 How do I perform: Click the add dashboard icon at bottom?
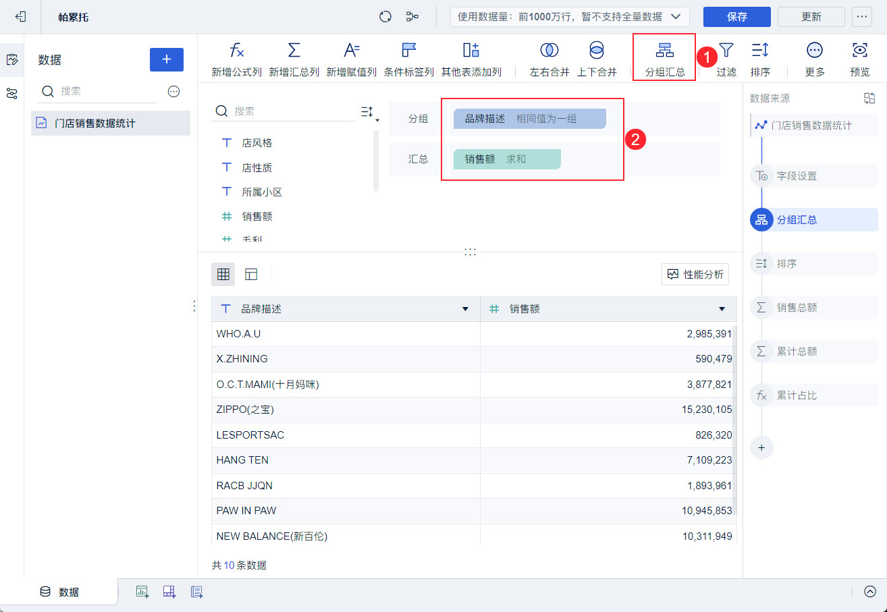[x=169, y=592]
